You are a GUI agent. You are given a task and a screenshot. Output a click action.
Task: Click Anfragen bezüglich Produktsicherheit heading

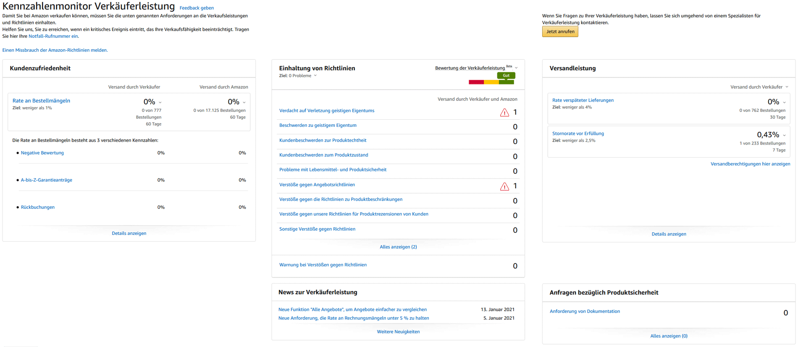coord(604,293)
